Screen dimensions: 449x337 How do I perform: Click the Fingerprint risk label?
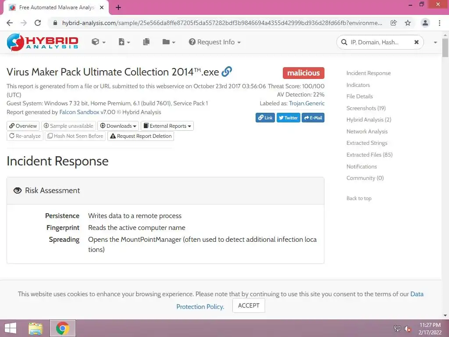coord(63,228)
